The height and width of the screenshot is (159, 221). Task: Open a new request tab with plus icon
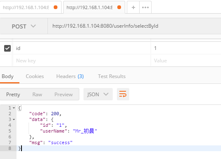[x=133, y=7]
